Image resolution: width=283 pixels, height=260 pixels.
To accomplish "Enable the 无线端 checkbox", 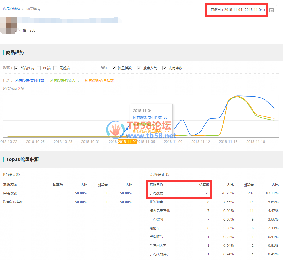I will coord(55,68).
